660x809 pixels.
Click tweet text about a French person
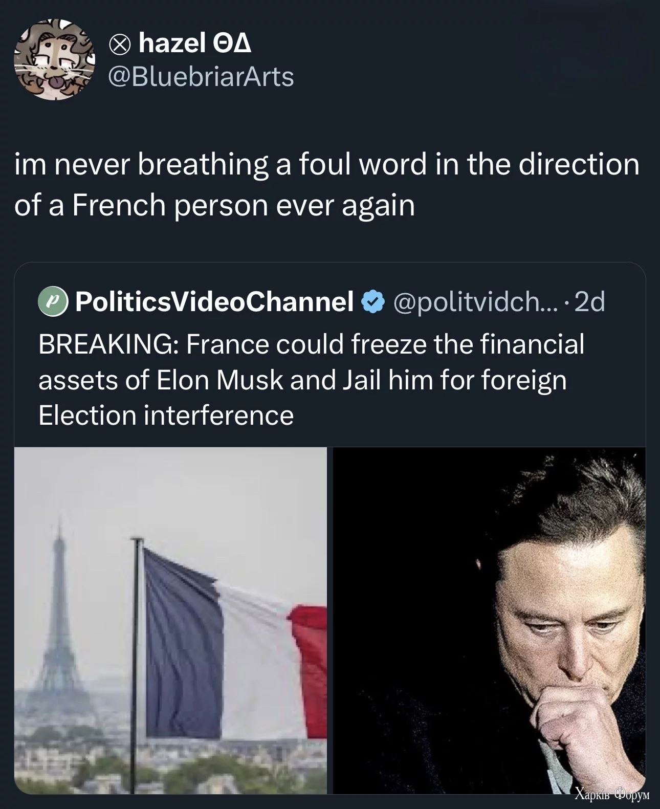click(326, 185)
